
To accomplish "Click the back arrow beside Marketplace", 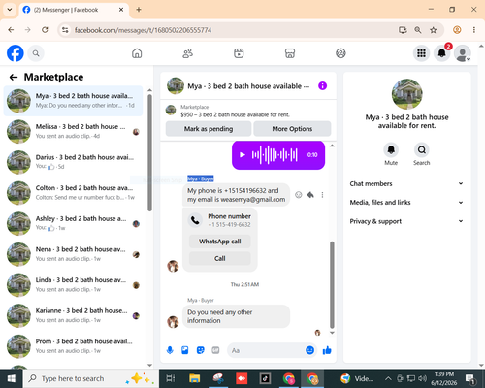I will (x=14, y=77).
